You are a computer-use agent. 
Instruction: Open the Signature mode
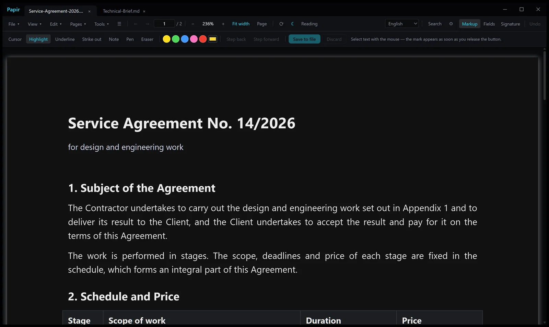tap(510, 24)
